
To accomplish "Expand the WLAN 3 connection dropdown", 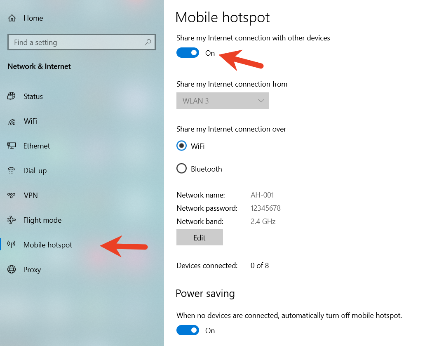I will [223, 101].
